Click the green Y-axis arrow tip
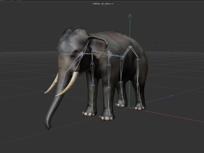Screen dimensions: 204x153 pyautogui.click(x=130, y=16)
